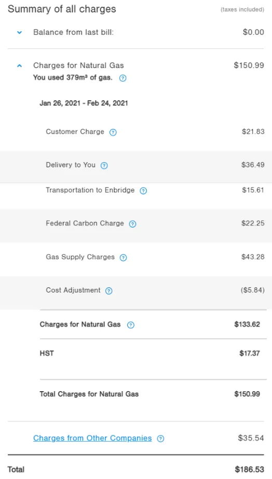The width and height of the screenshot is (272, 479).
Task: View Federal Carbon Charge help tooltip
Action: (x=132, y=224)
